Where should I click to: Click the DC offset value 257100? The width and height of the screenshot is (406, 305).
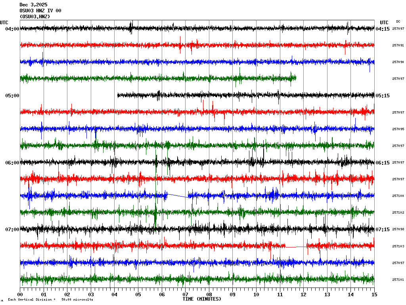[x=398, y=196]
